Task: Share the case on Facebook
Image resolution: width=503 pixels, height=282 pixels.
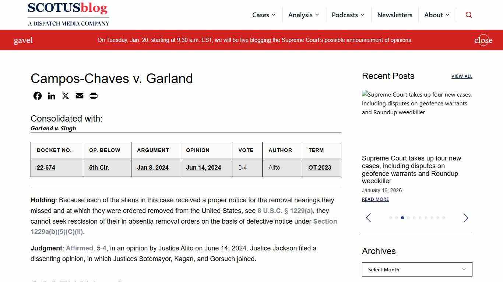Action: coord(37,96)
